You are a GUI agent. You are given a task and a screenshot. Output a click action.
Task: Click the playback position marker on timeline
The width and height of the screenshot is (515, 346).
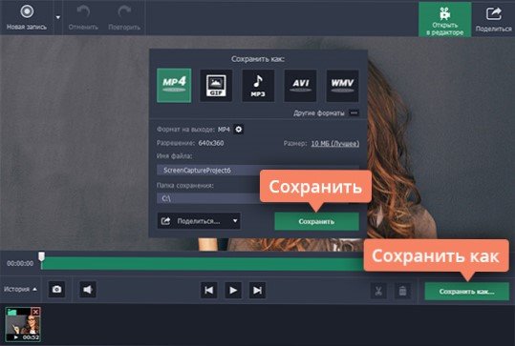coord(41,256)
